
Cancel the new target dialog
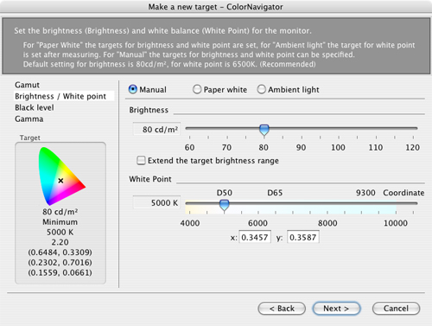396,309
